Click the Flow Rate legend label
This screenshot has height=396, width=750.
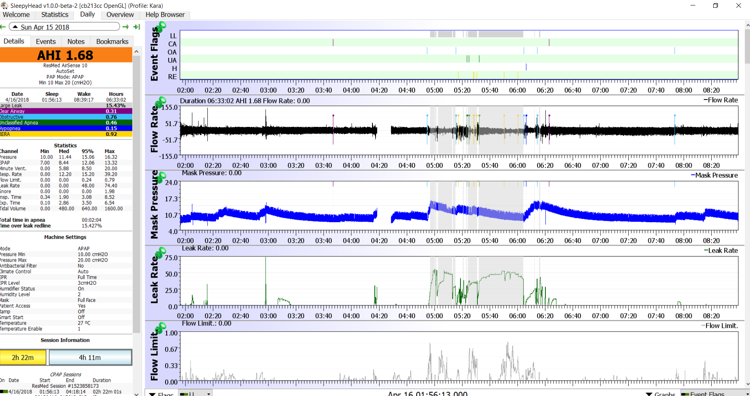pos(720,100)
